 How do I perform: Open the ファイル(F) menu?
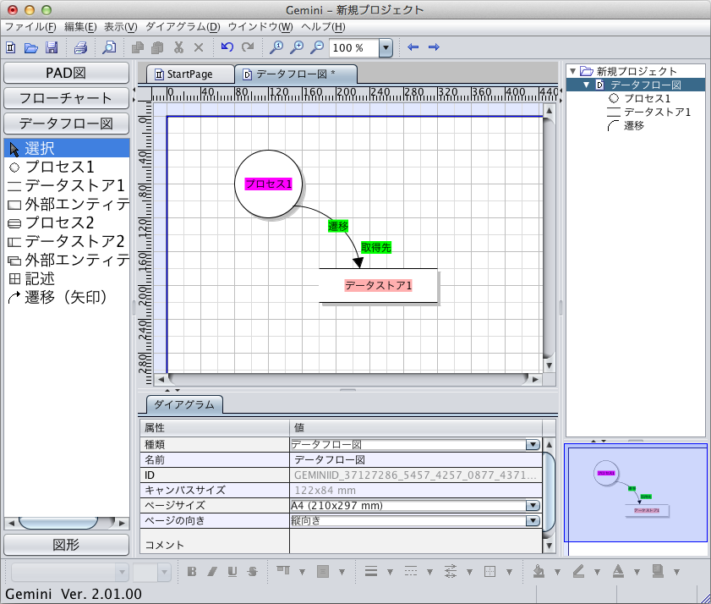click(30, 27)
